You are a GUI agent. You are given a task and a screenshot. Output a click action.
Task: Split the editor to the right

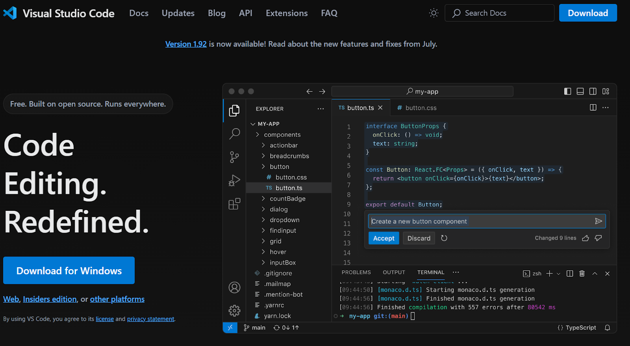click(593, 108)
